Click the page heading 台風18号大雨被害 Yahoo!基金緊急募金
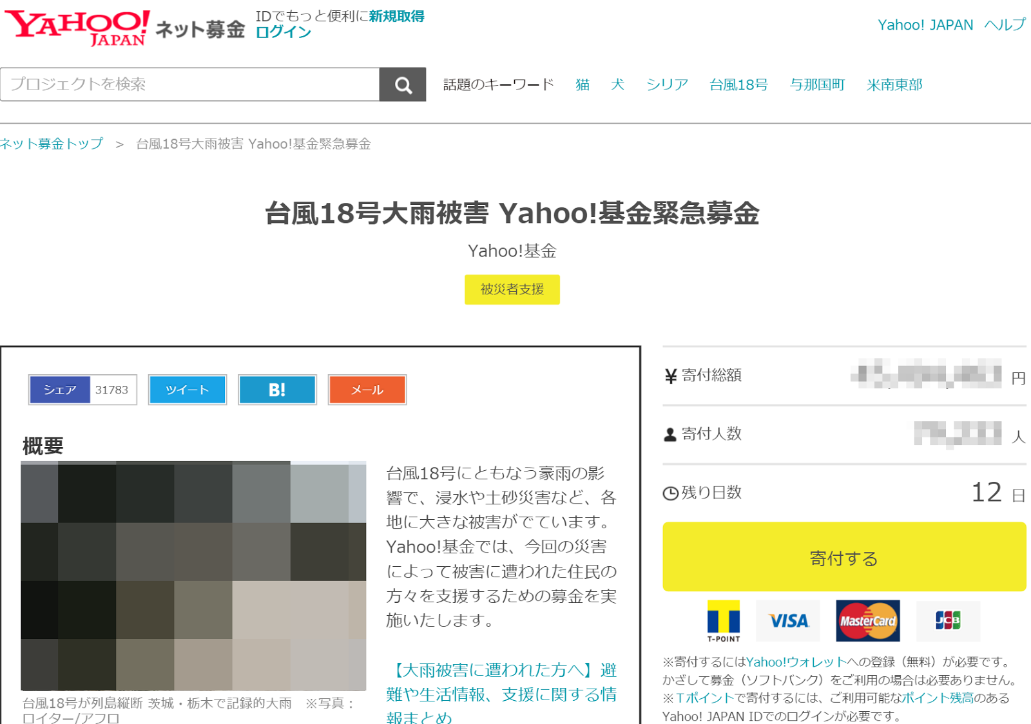The height and width of the screenshot is (724, 1031). coord(512,213)
